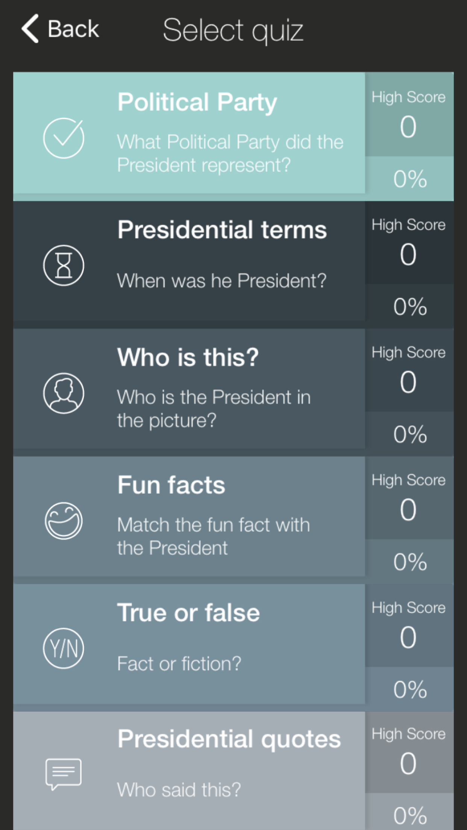Open the True or false quiz
Screen dimensions: 467x830
pyautogui.click(x=188, y=613)
